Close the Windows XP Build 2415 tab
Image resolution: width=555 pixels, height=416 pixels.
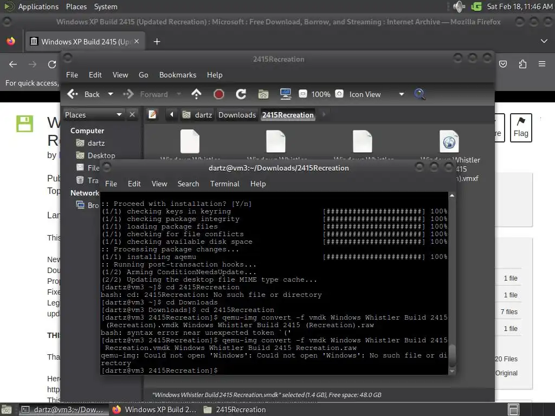coord(137,41)
